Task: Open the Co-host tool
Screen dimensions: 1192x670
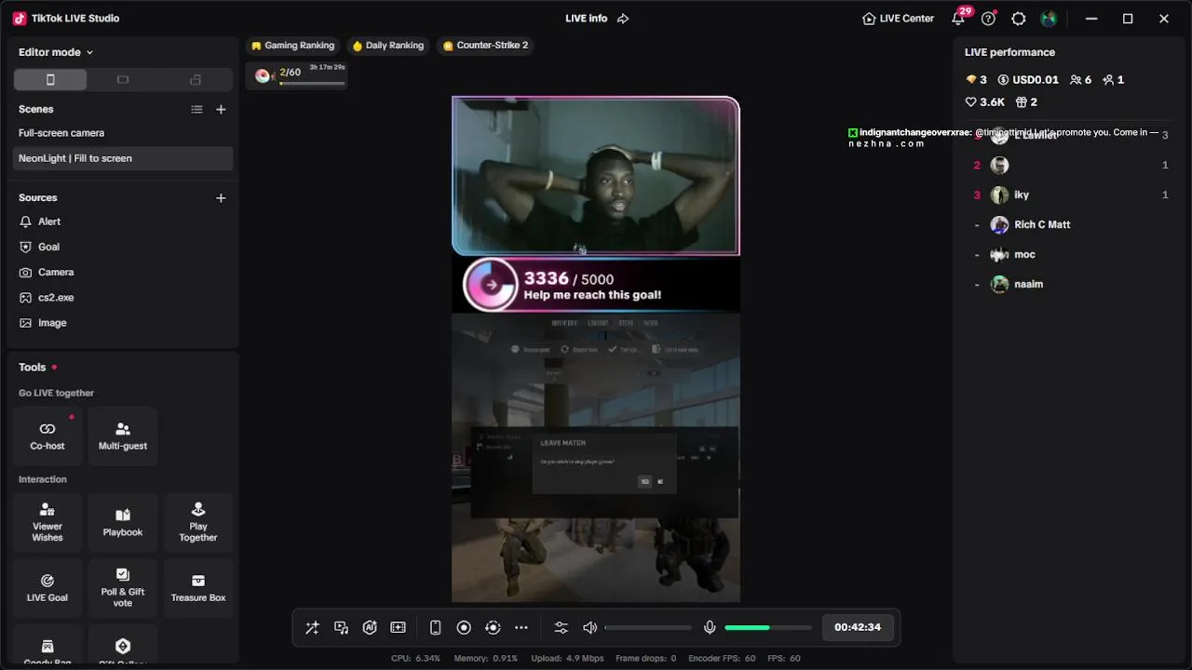Action: click(47, 435)
